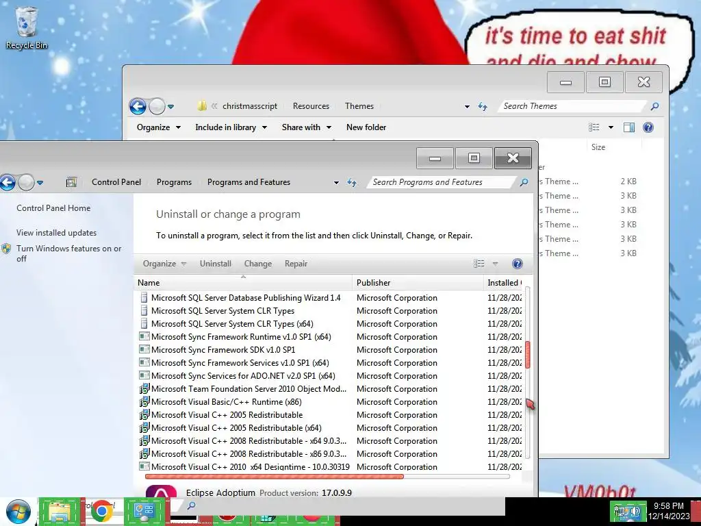This screenshot has width=701, height=526.
Task: Expand the Share with menu
Action: 307,127
